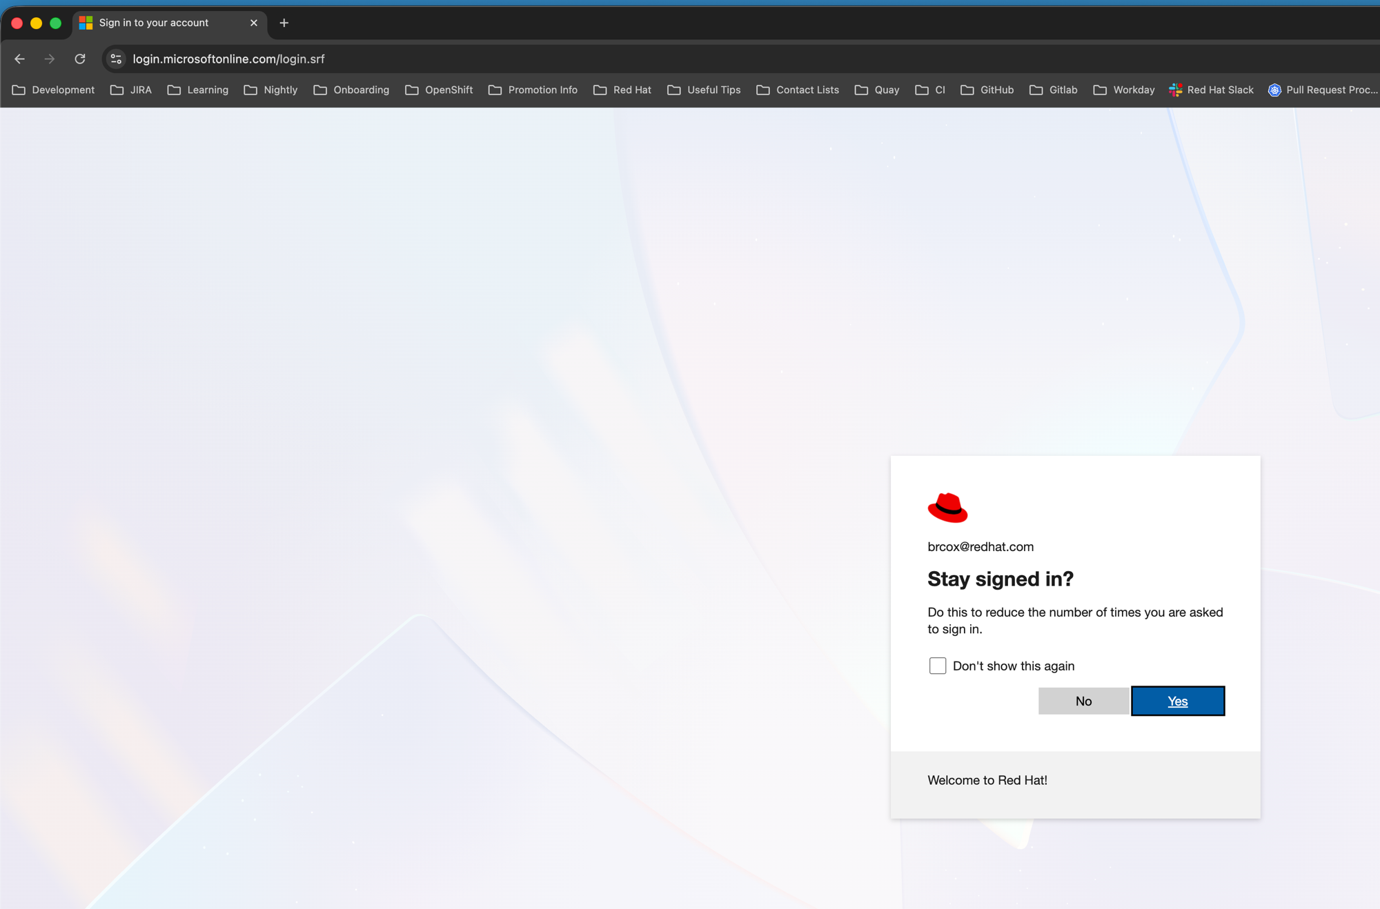Open the OpenShift bookmarks folder
The width and height of the screenshot is (1380, 909).
[439, 90]
